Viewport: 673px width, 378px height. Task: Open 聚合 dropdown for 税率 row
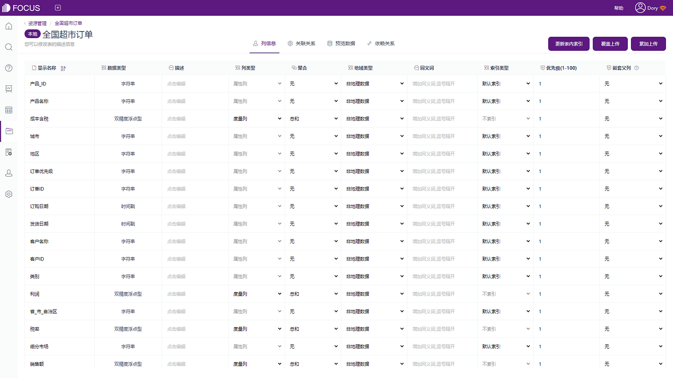point(313,329)
